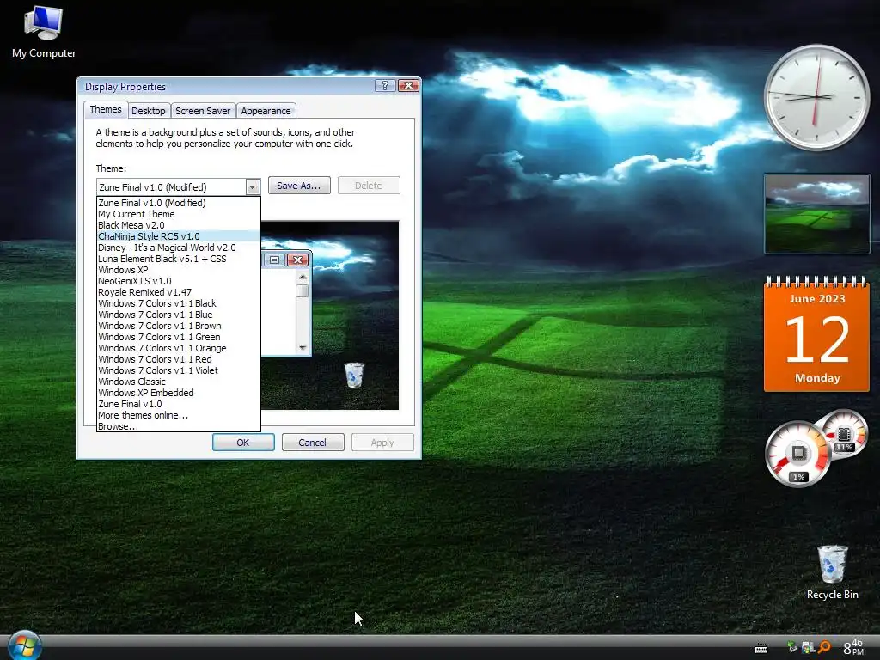The image size is (880, 660).
Task: Click the green arrow tray icon
Action: 791,647
